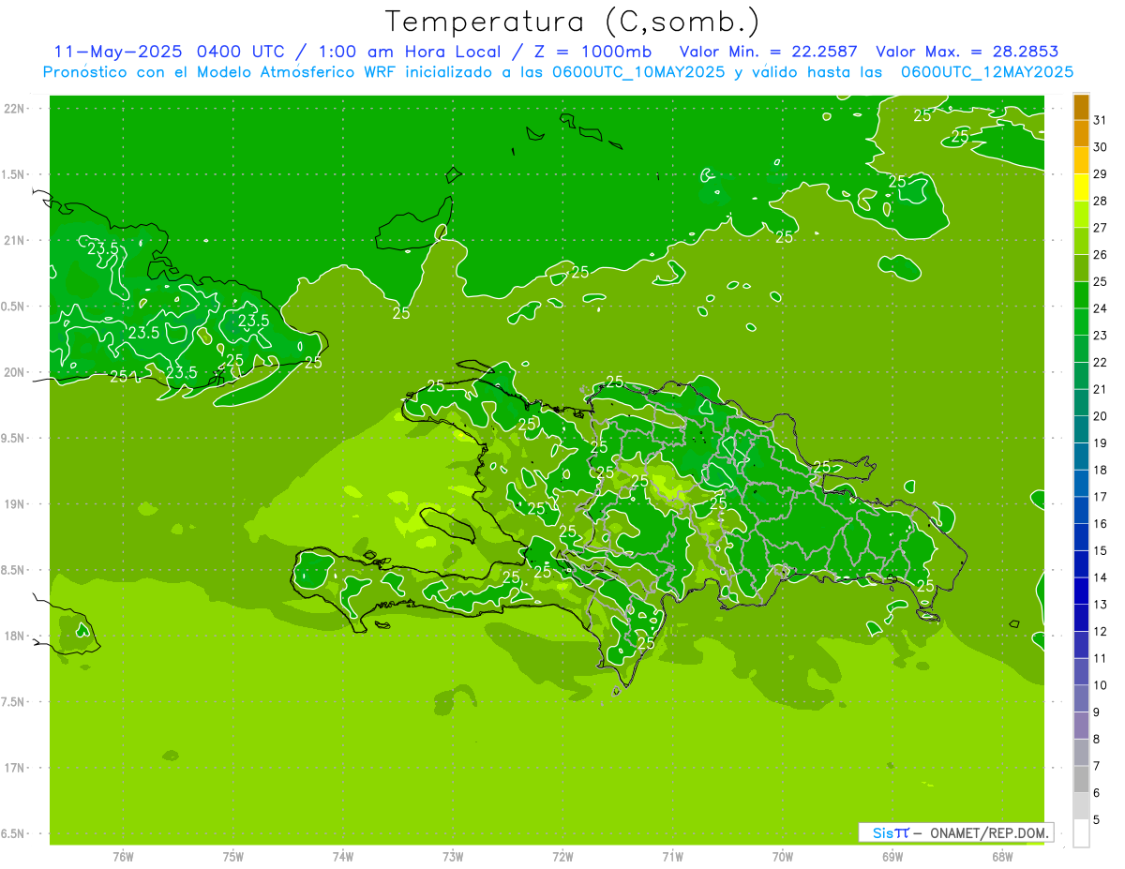
Task: Click the "22N" latitude axis label
Action: (14, 109)
